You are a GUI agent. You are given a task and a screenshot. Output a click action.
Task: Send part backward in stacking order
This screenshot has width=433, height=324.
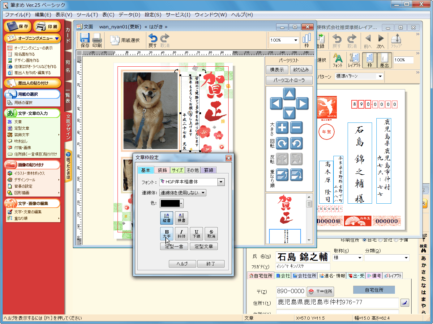(x=296, y=175)
